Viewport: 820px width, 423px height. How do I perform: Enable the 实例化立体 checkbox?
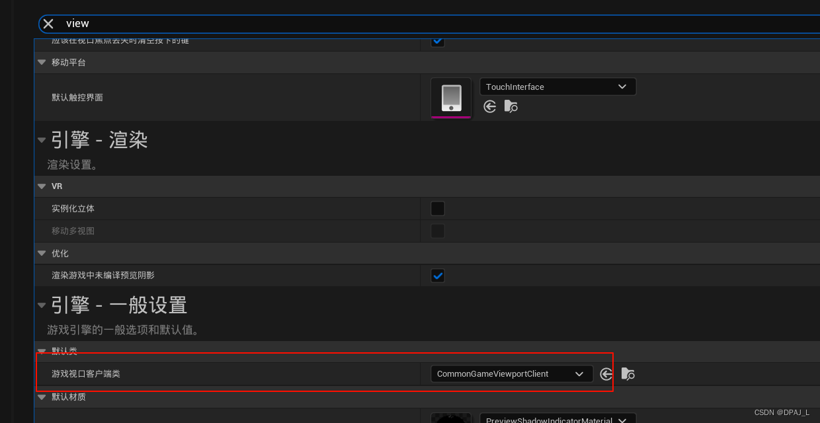coord(437,208)
